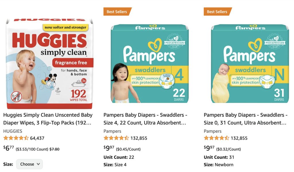View the 132,855 reviews for Size 4 Pampers
Viewport: 294px width, 172px height.
coord(139,138)
